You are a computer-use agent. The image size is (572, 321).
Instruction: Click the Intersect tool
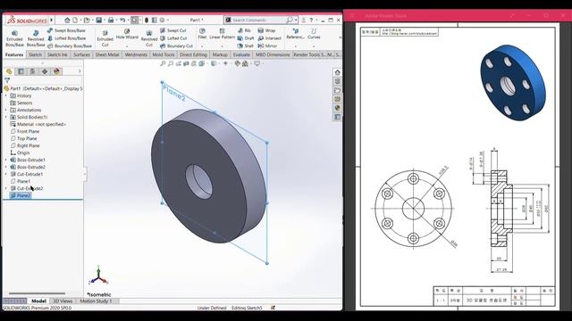point(270,38)
